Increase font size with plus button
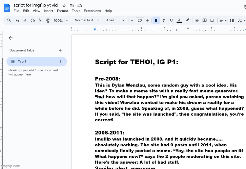The width and height of the screenshot is (246, 169). tap(147, 20)
